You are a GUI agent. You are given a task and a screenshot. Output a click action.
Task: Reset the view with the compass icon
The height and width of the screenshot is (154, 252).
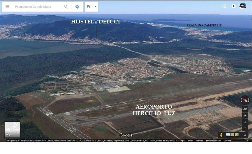click(245, 100)
